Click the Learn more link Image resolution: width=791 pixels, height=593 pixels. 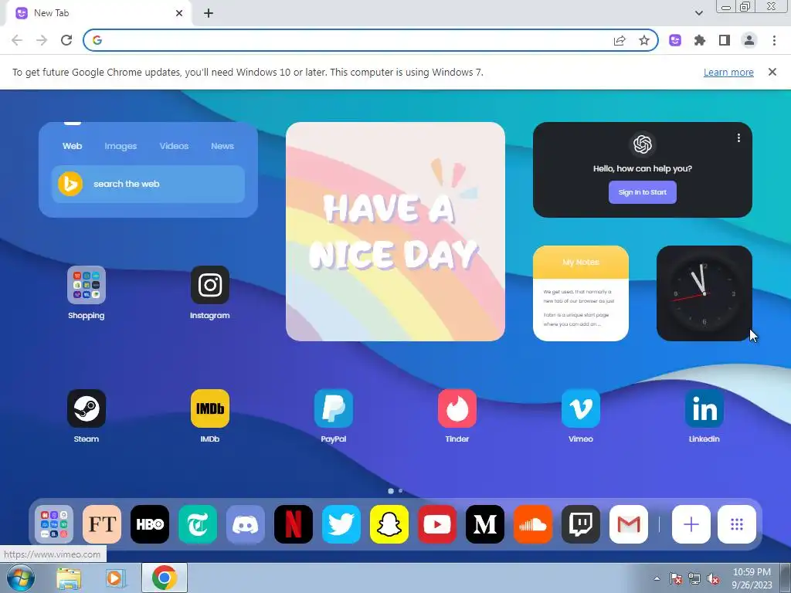pos(728,72)
